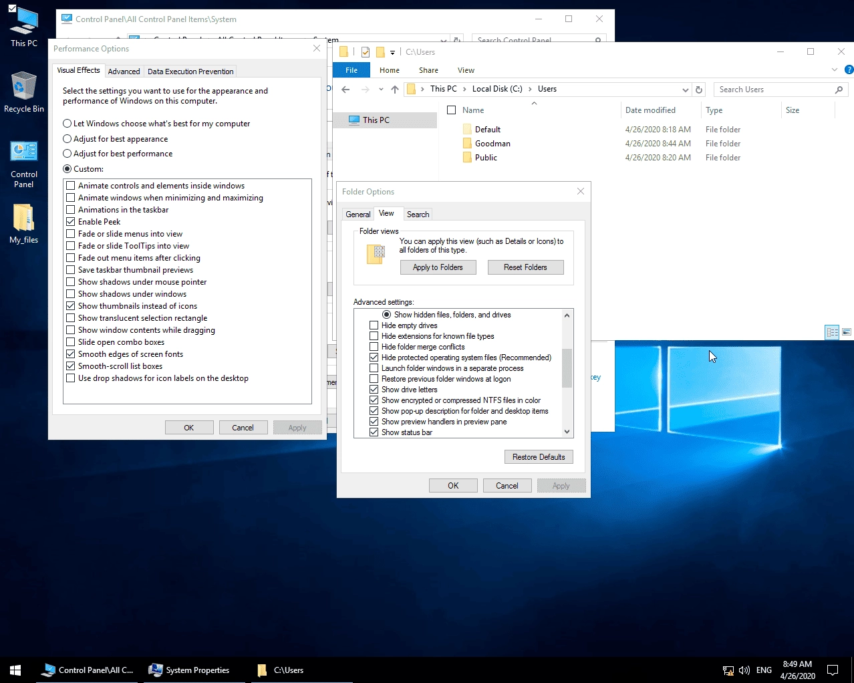Click OK in Performance Options
The width and height of the screenshot is (854, 683).
188,428
